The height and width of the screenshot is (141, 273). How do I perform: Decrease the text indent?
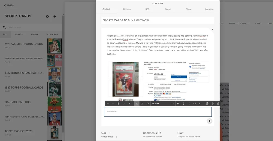click(194, 104)
